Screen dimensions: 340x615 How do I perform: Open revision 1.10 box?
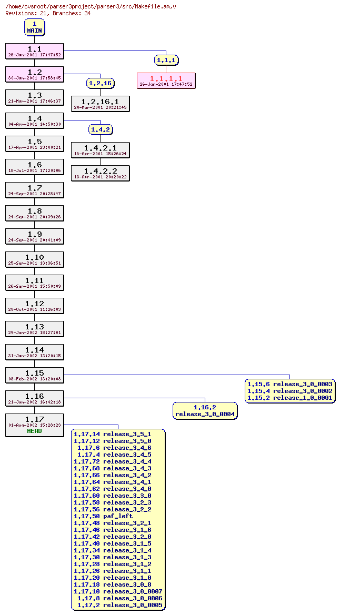click(x=35, y=260)
